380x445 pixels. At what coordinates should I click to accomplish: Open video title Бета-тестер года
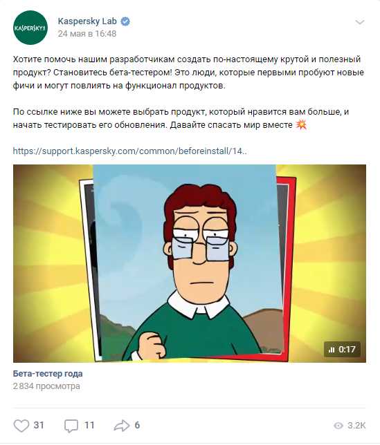click(x=48, y=373)
